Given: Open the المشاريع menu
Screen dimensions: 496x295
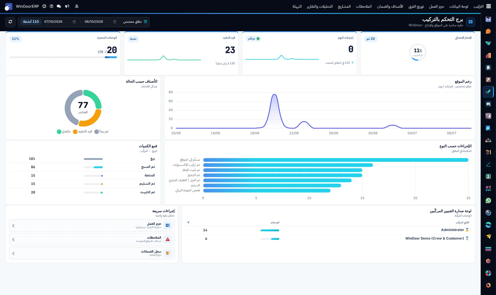Looking at the screenshot, I should click(344, 6).
